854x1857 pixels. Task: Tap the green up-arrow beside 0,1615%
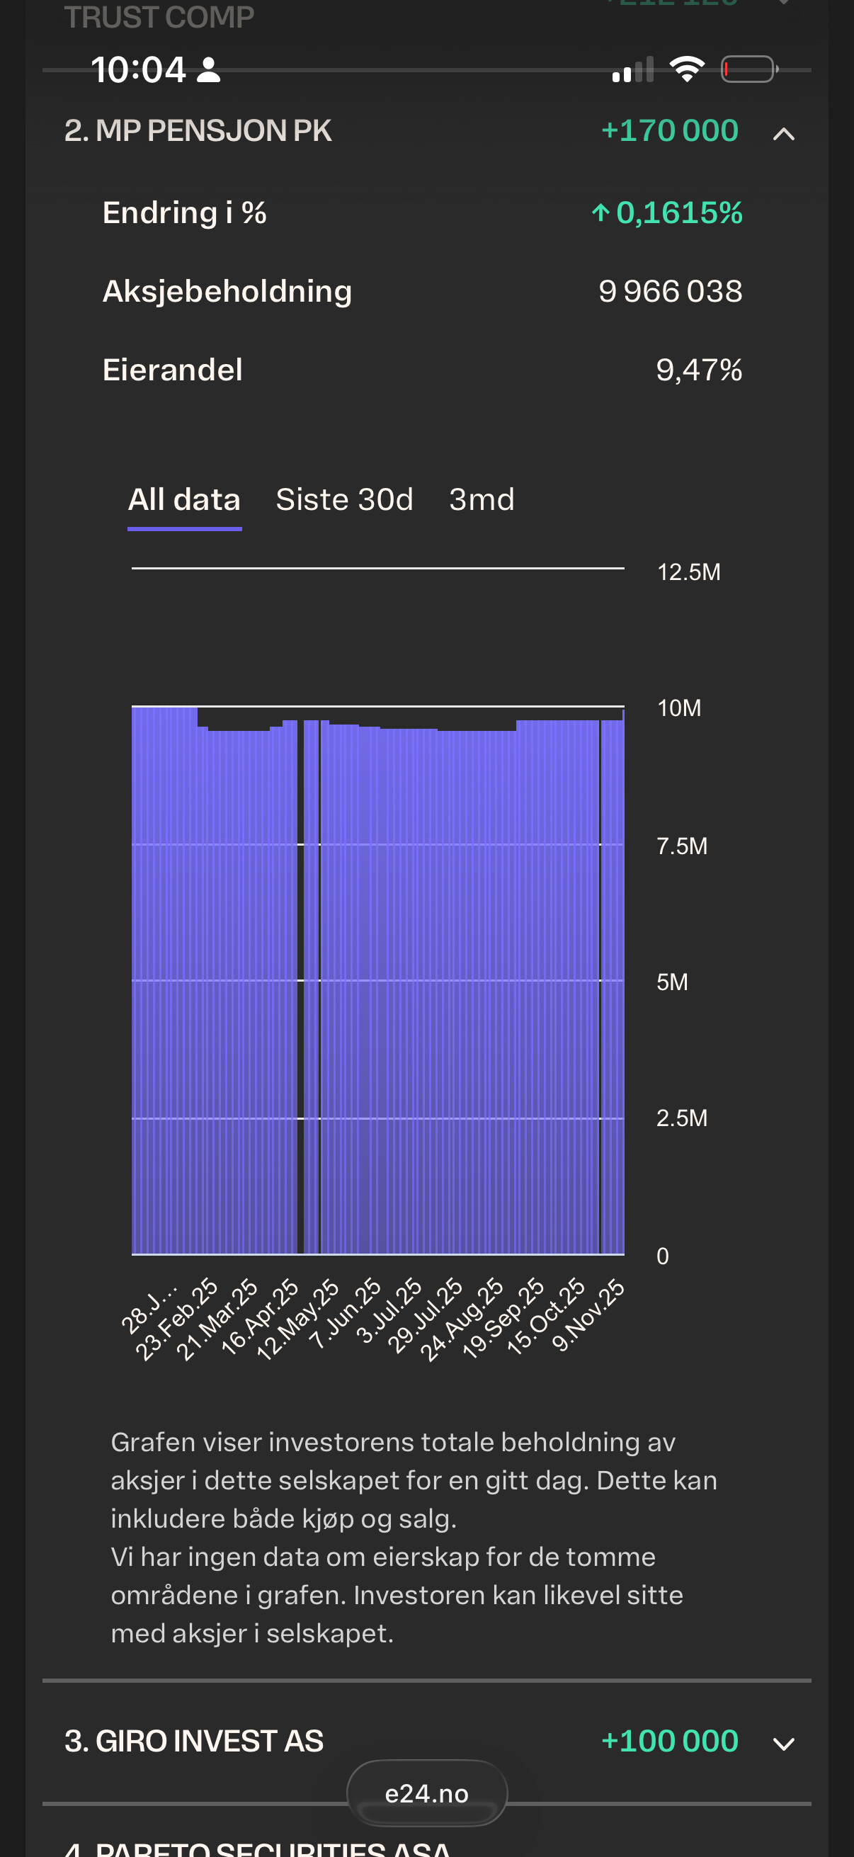[x=600, y=212]
